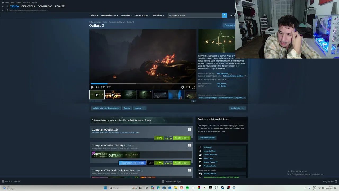
Task: Click the Terror psicológico tag
Action: point(211,98)
